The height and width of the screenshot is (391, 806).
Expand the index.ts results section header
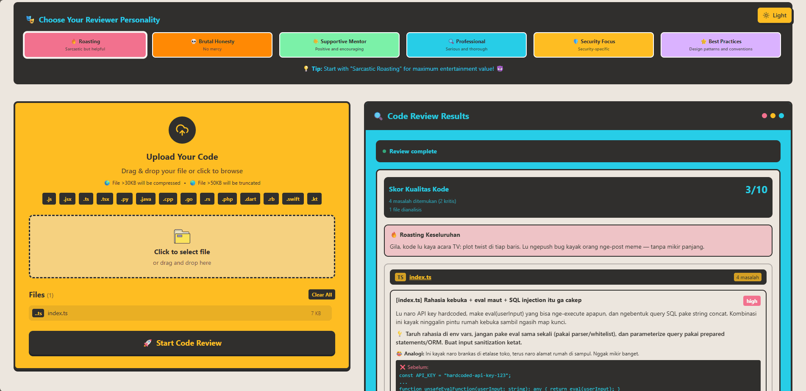[578, 277]
